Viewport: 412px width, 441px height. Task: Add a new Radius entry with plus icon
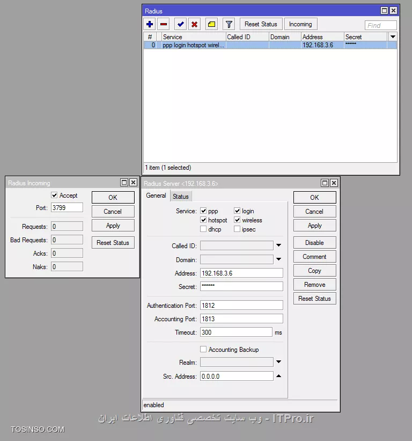tap(150, 24)
